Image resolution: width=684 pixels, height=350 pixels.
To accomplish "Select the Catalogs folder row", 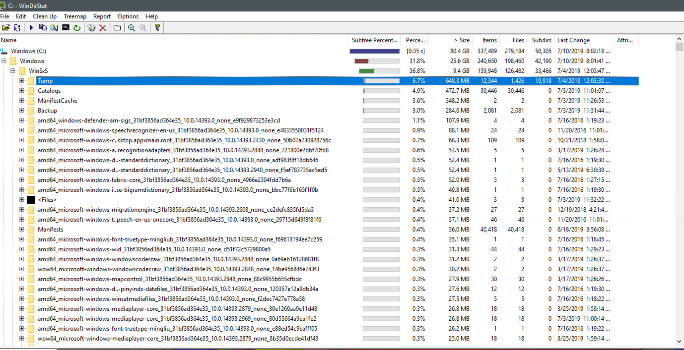I will point(49,91).
